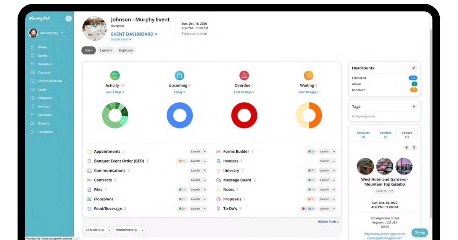Click the Floorplans icon

[89, 199]
